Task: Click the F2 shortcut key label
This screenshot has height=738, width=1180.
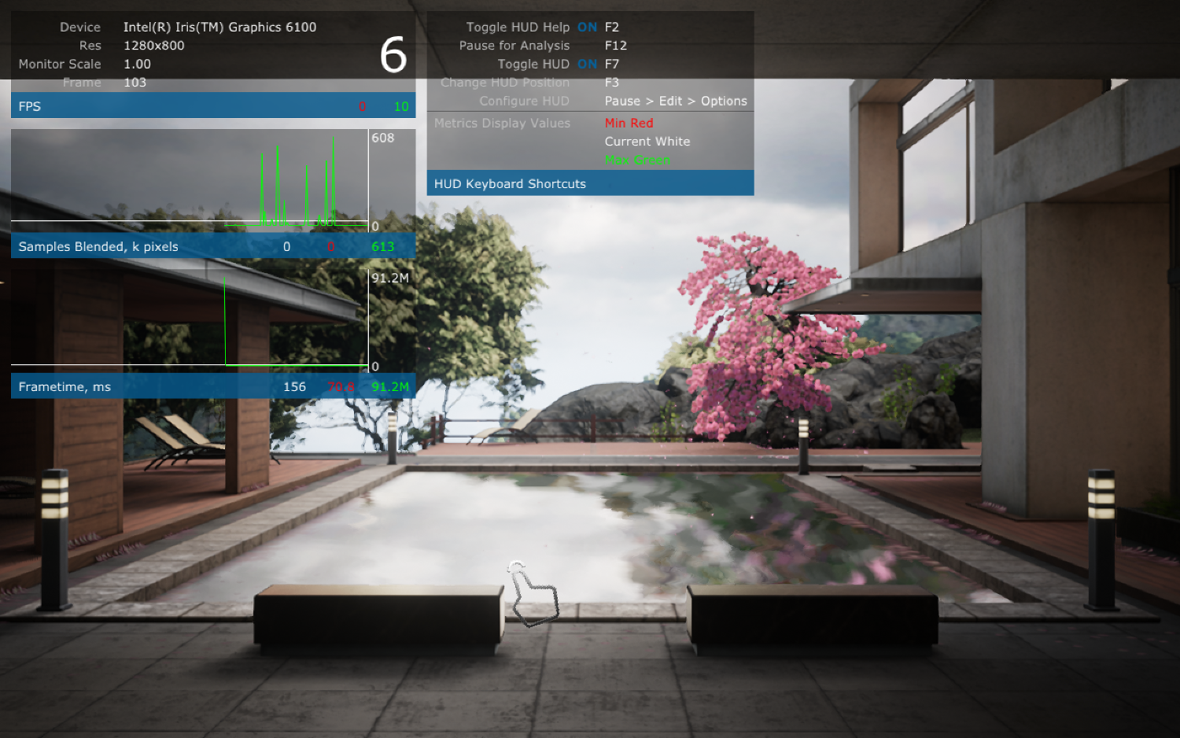Action: pos(612,27)
